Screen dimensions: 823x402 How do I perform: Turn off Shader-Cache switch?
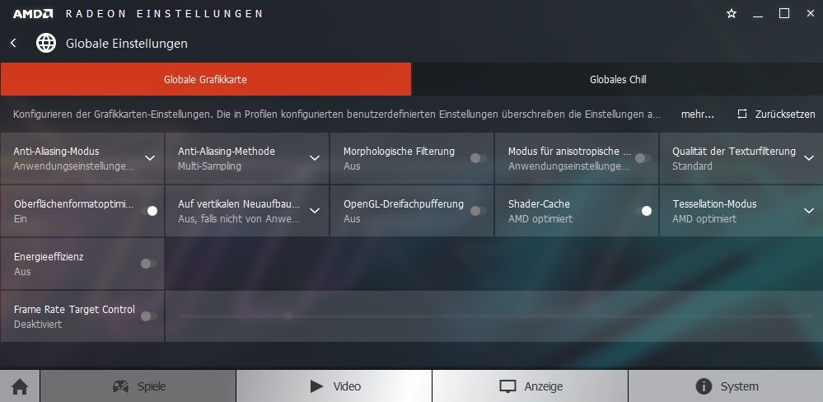643,210
